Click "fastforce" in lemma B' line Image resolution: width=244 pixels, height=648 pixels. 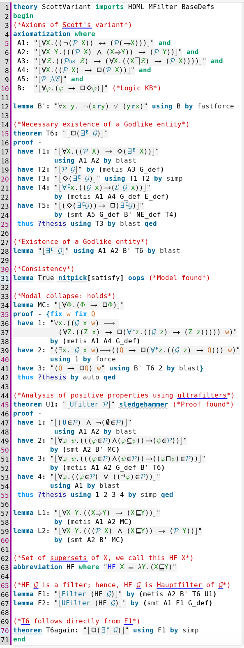tap(216, 106)
